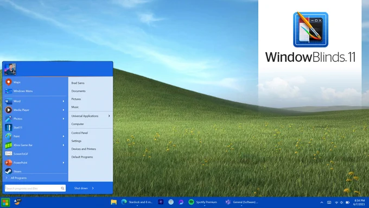Expand Media Player submenu arrow
Screen dimensions: 369x208
tap(63, 110)
